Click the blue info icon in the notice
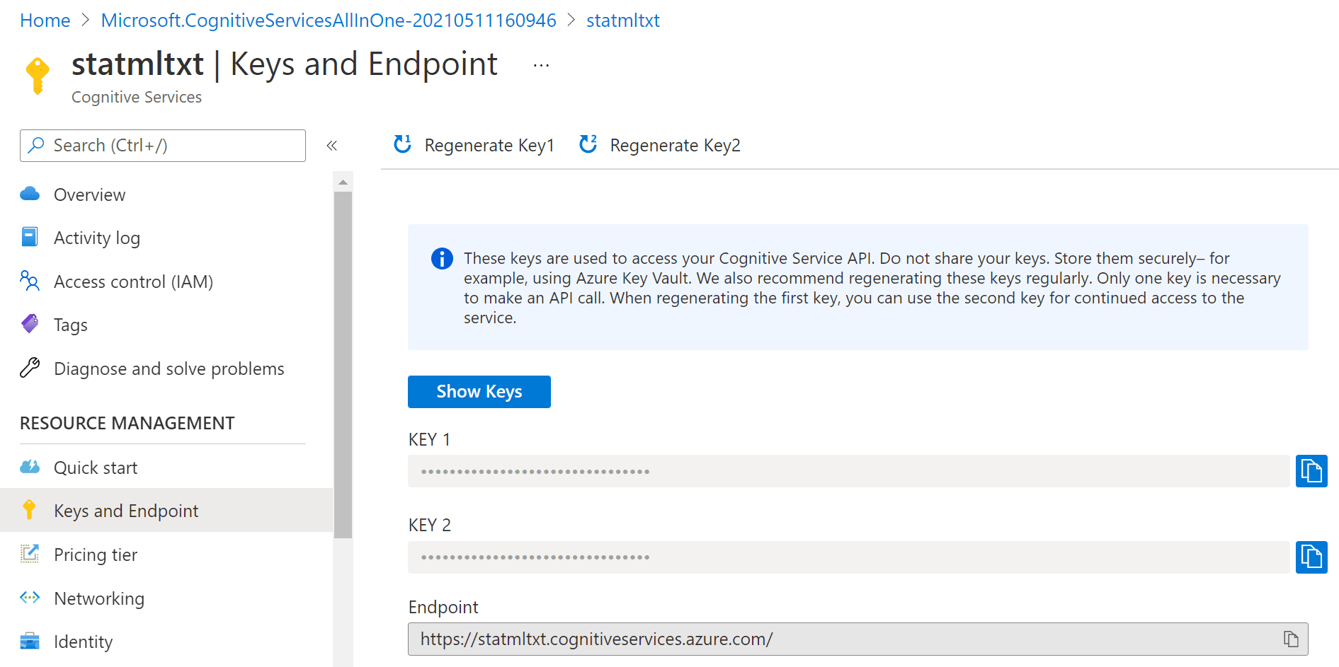The image size is (1339, 667). [x=442, y=258]
